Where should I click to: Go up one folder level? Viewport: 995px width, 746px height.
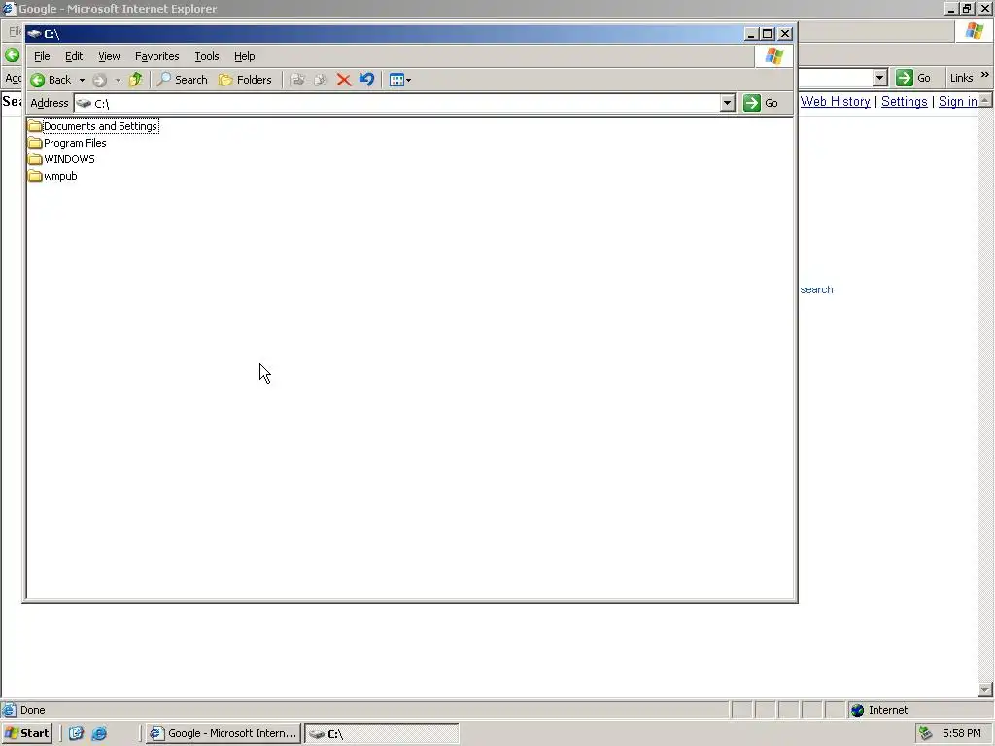[136, 80]
